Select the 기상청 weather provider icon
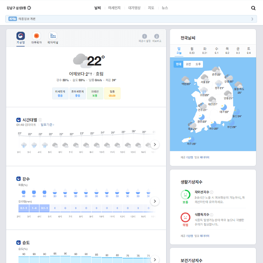Image resolution: width=263 pixels, height=263 pixels. click(21, 36)
